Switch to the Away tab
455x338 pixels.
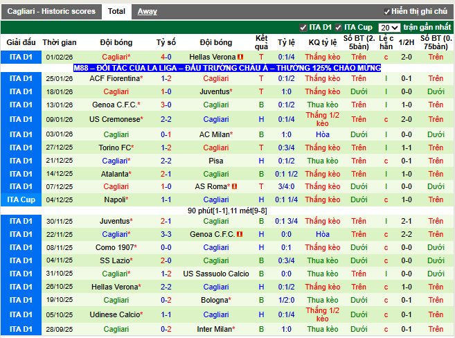pos(147,11)
